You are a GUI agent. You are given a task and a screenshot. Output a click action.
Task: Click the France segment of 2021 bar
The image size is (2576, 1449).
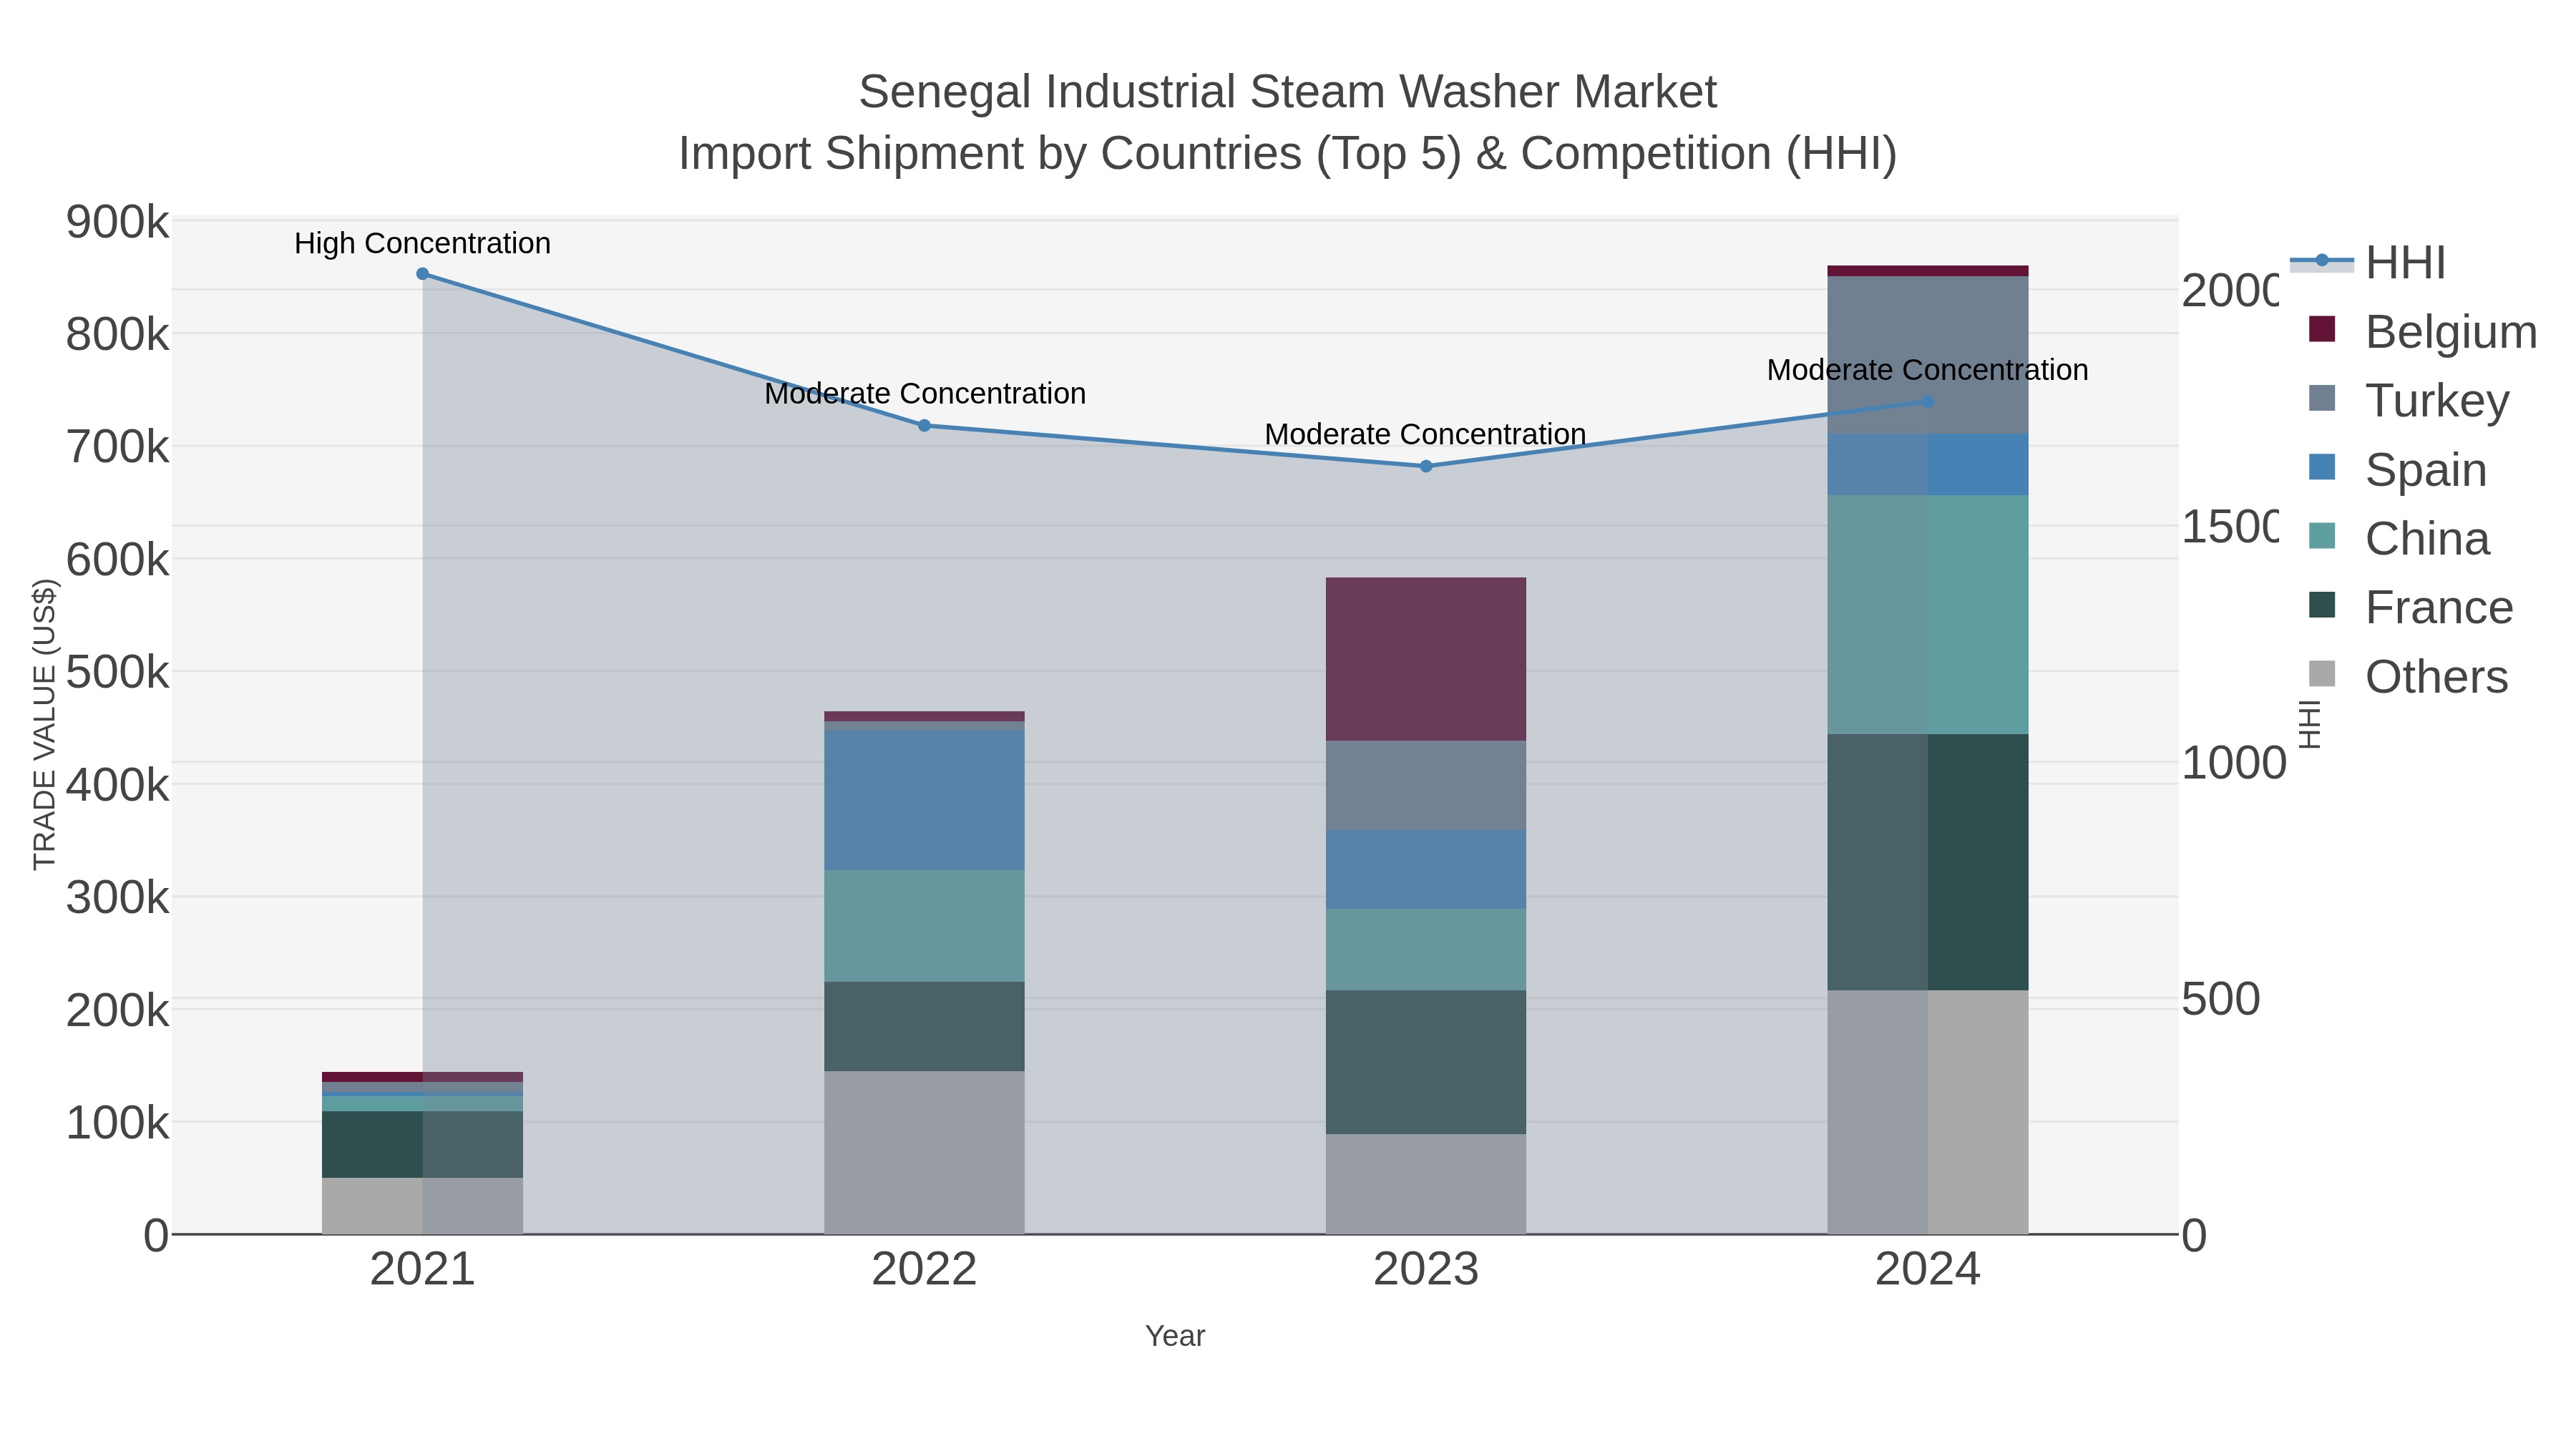tap(422, 1145)
